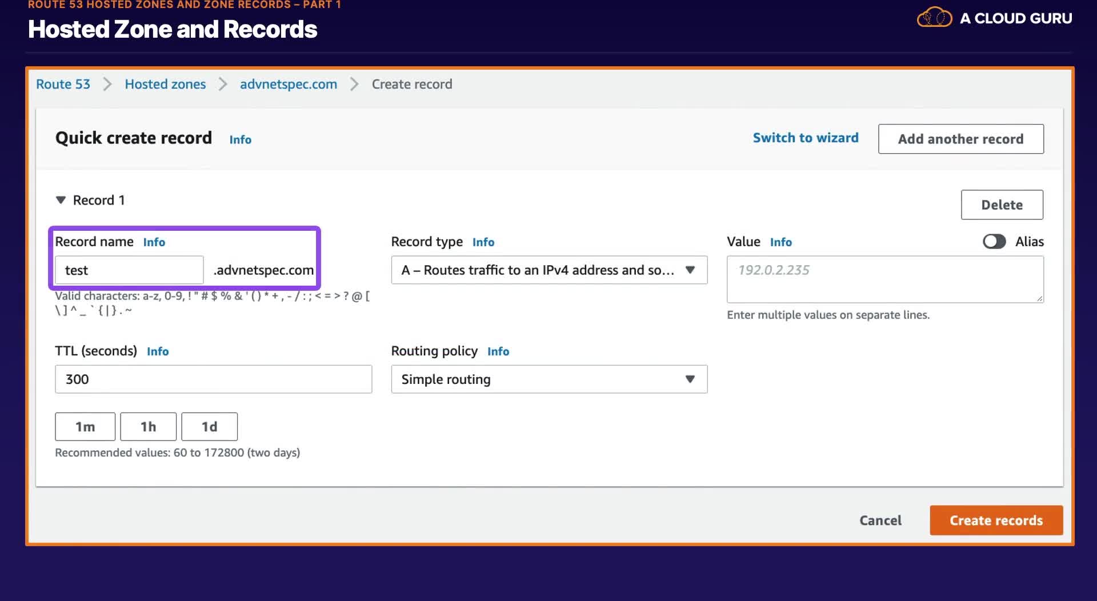
Task: Open Info link next to Record name
Action: [x=154, y=242]
